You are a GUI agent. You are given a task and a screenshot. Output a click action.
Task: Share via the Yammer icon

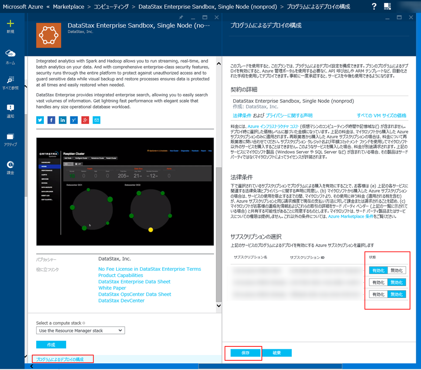point(74,120)
